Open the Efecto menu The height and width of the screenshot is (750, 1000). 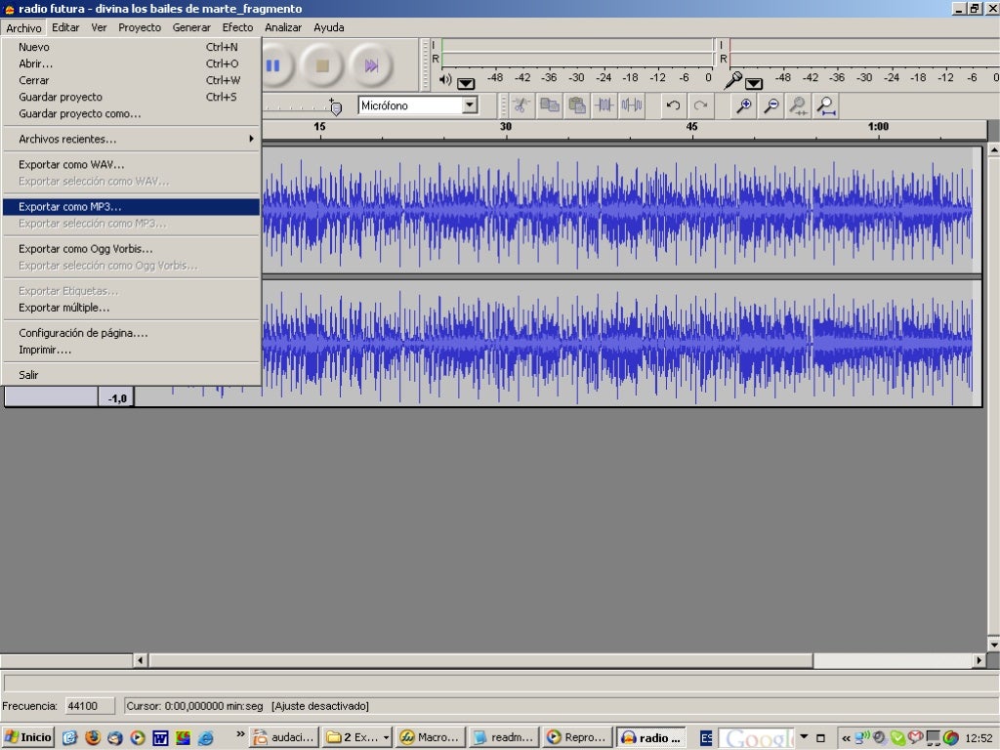(237, 27)
